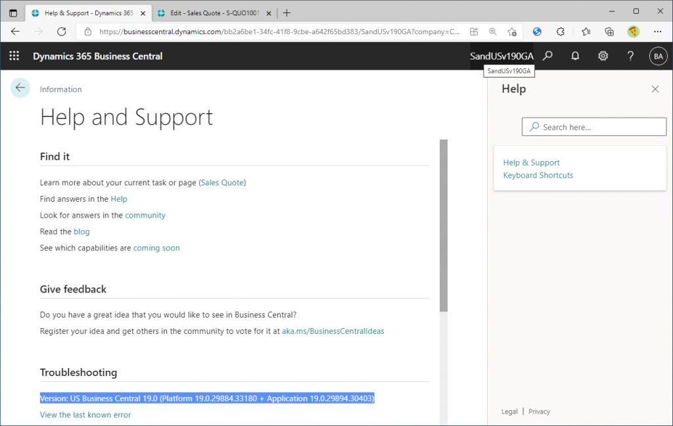Open browser settings and more menu
This screenshot has width=673, height=426.
[657, 32]
